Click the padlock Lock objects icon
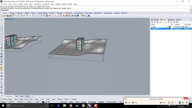The image size is (192, 108). [64, 16]
